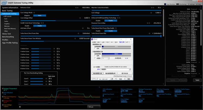Uncheck Core Voltage graph checkbox

pos(3,105)
